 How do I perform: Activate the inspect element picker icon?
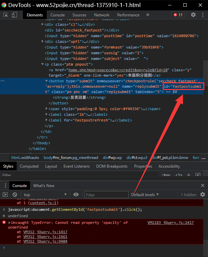tap(6, 15)
